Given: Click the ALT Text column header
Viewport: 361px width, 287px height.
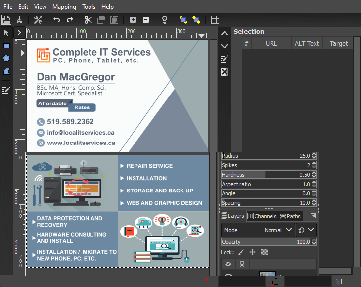Looking at the screenshot, I should pos(307,44).
